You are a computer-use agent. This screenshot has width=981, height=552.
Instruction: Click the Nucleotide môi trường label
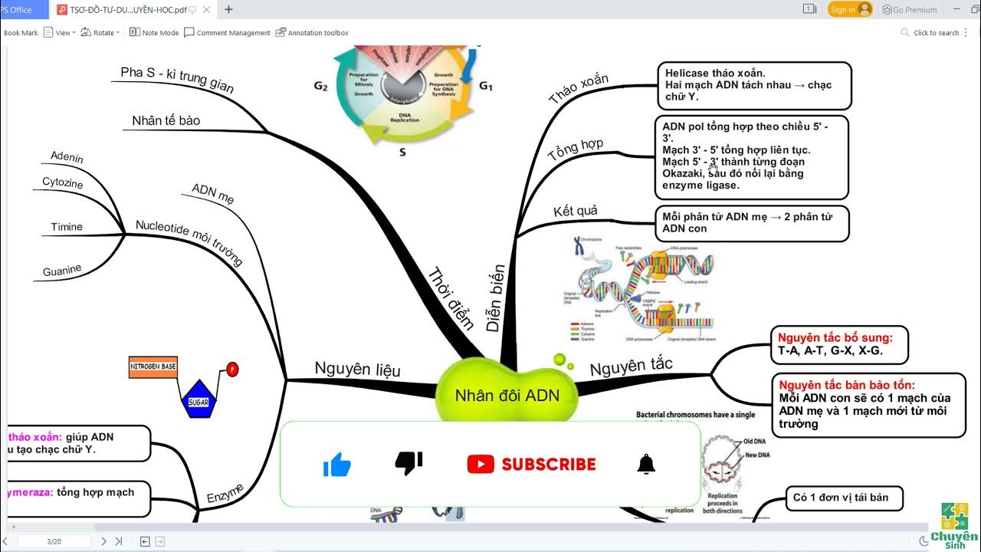click(189, 243)
